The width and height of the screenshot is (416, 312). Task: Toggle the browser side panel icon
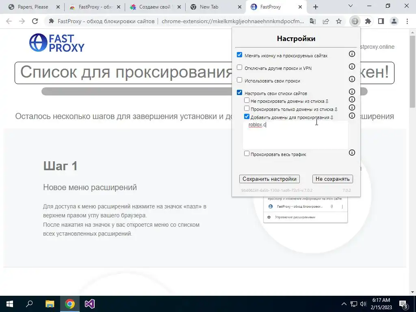[381, 21]
